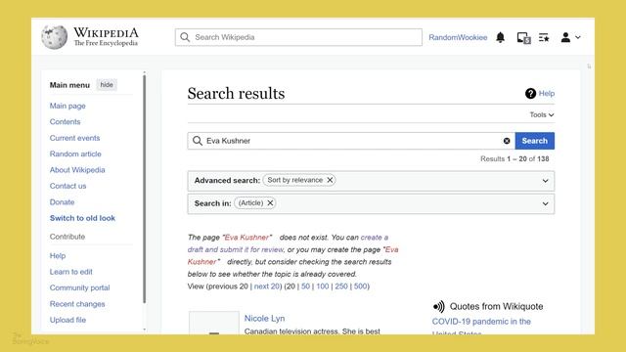Screen dimensions: 626x352
Task: Open the sidebar Help link
Action: click(58, 256)
